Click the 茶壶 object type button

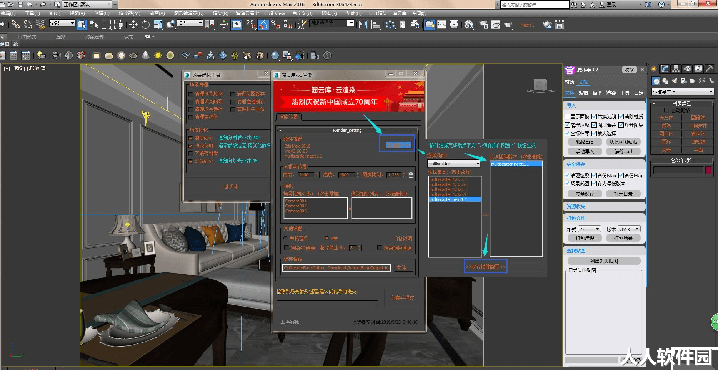pos(666,150)
